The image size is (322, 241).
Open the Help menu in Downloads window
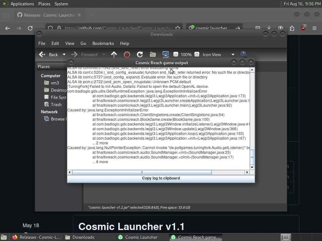(125, 43)
